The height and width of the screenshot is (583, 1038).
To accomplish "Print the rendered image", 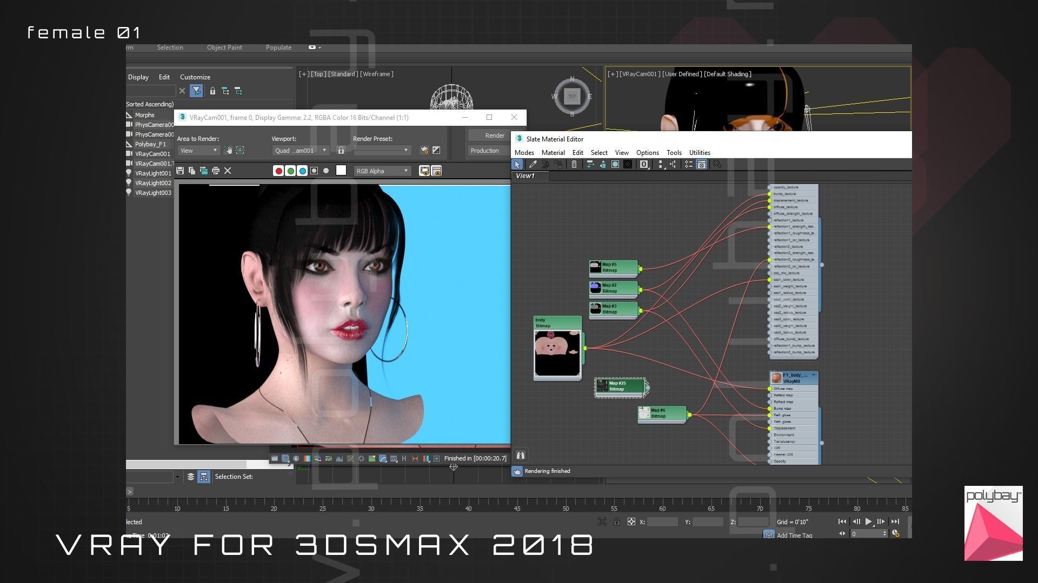I will 216,171.
